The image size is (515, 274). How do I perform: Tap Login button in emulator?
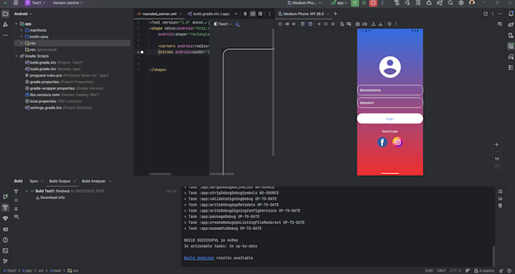[390, 119]
